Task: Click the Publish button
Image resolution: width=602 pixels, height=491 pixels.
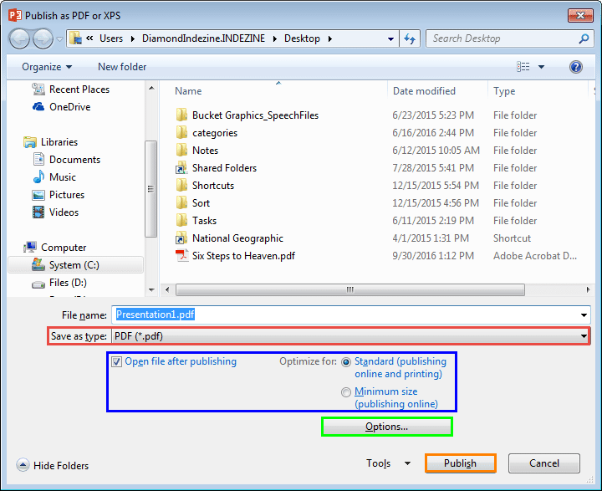Action: (460, 463)
